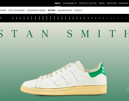Open the Magazine menu item
The height and width of the screenshot is (101, 129).
tap(123, 3)
